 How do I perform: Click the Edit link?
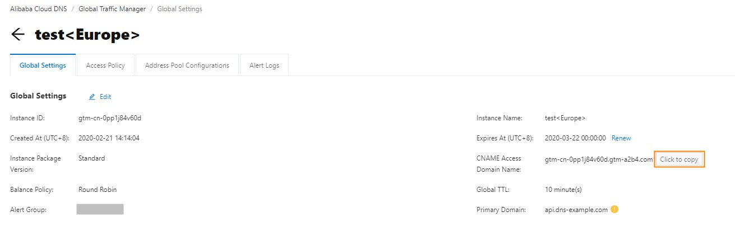click(105, 97)
